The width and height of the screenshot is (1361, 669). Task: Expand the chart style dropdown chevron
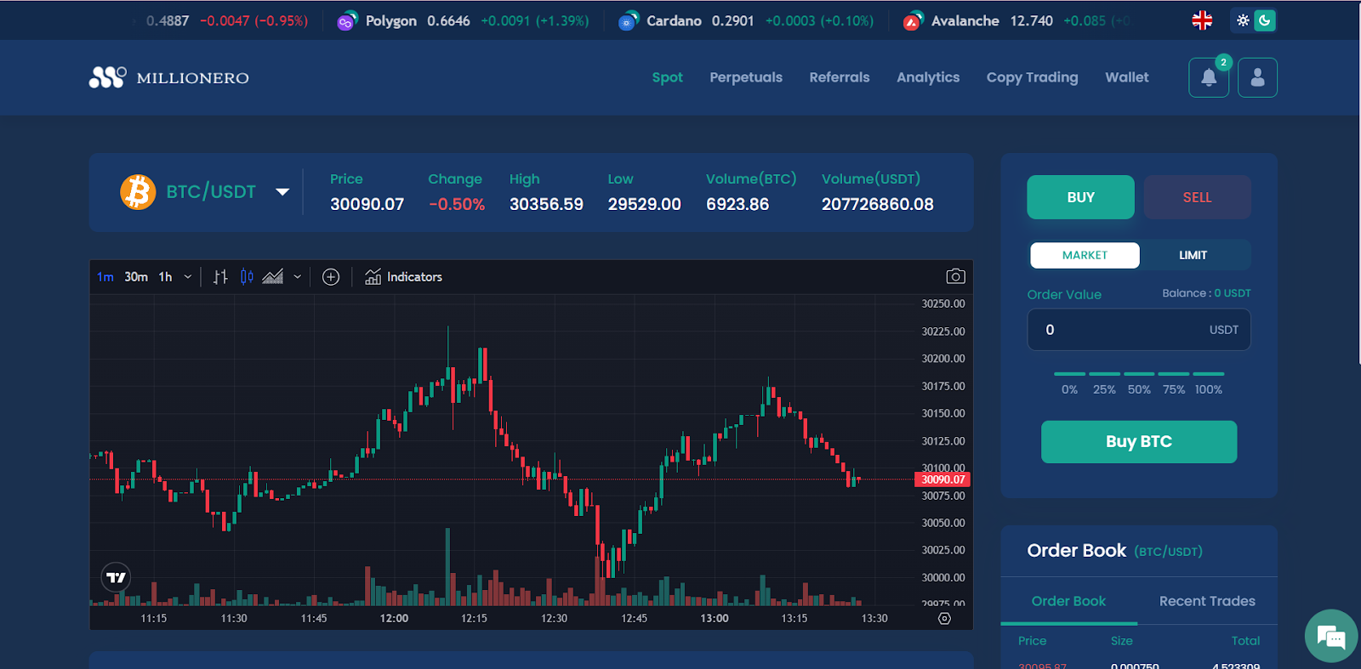297,277
